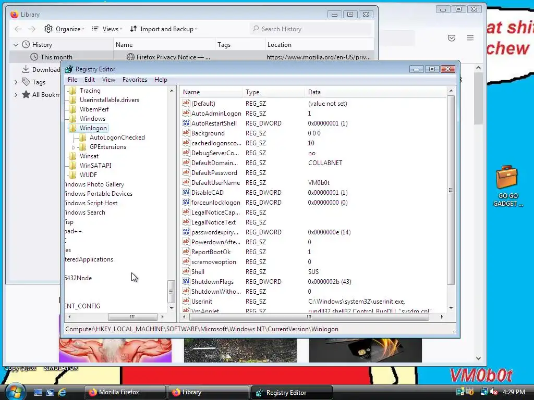Click the Windows Start orb
Image resolution: width=534 pixels, height=400 pixels.
pyautogui.click(x=15, y=392)
